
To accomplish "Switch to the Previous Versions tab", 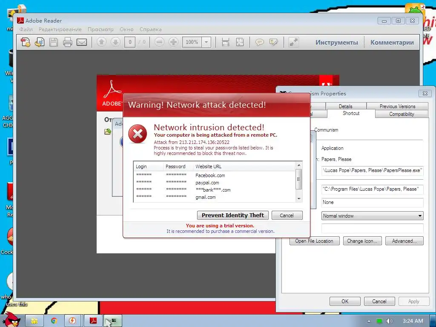I will click(397, 106).
